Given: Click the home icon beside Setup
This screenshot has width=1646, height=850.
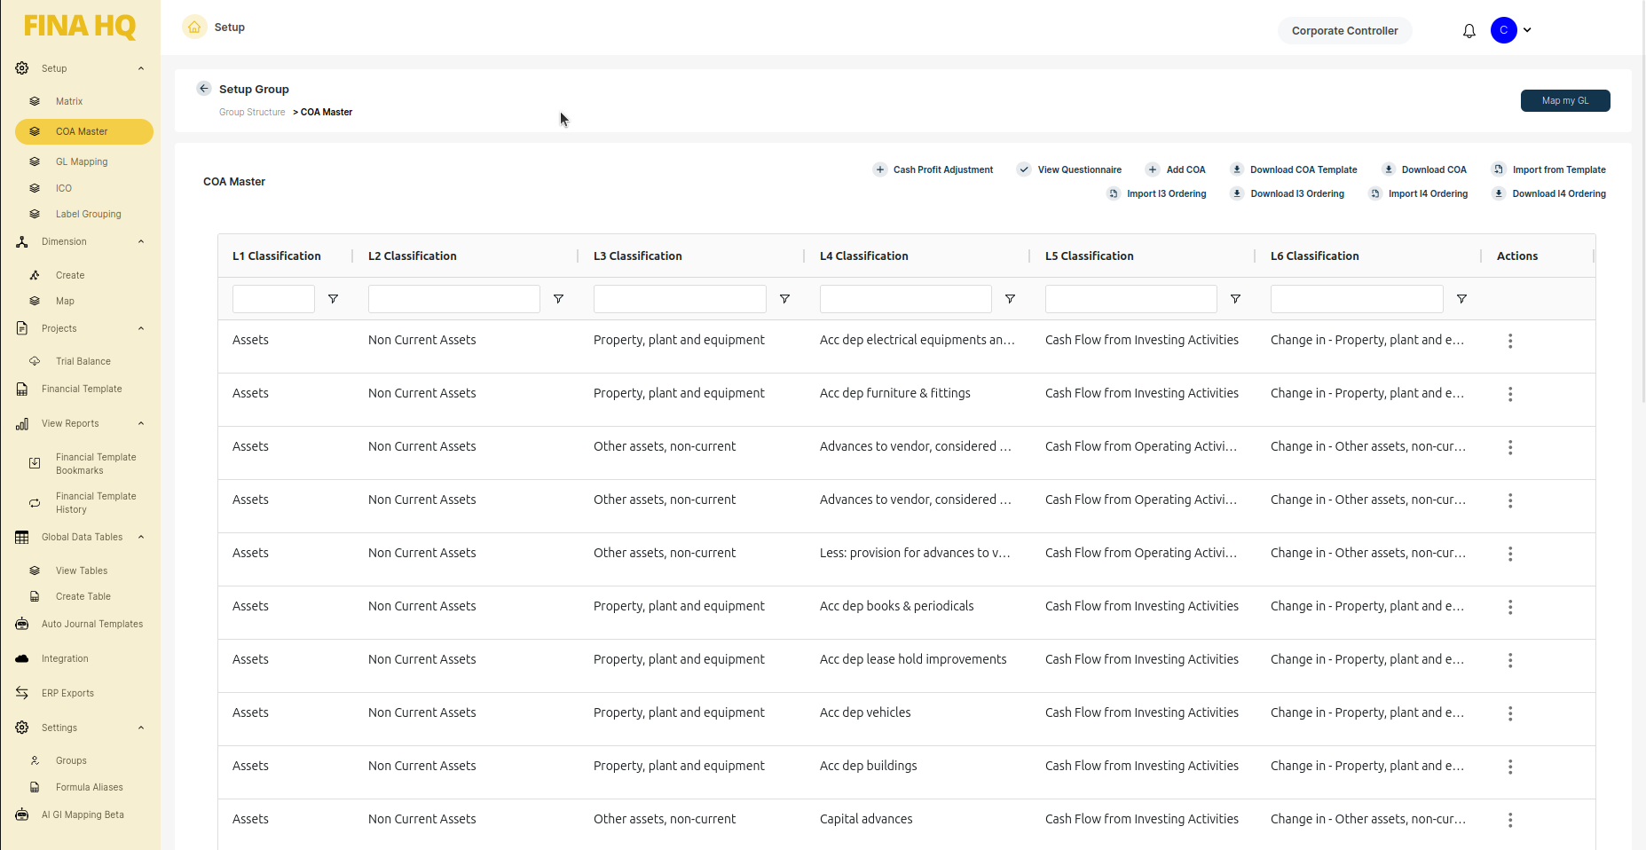Looking at the screenshot, I should (194, 28).
